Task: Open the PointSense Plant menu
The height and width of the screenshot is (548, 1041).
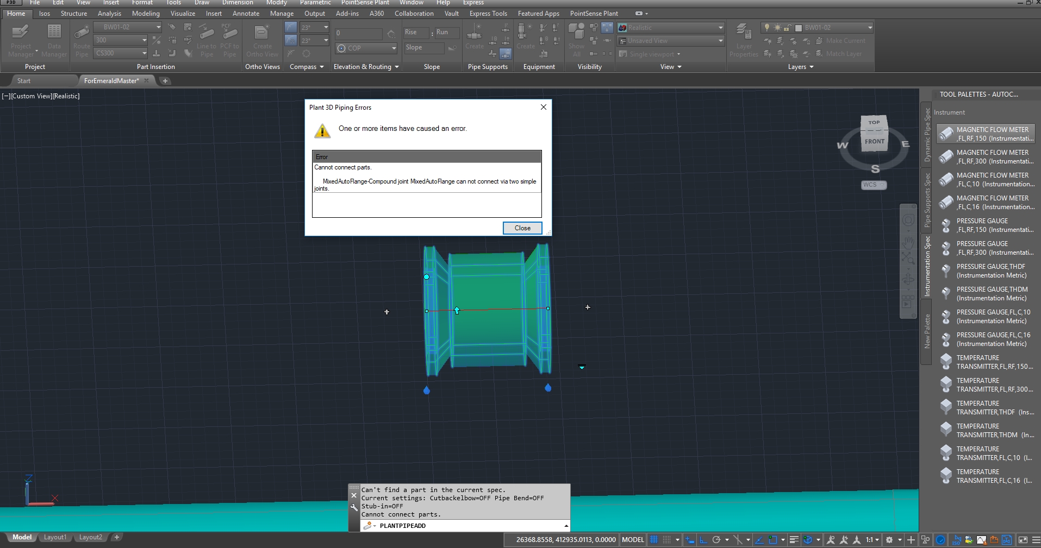Action: coord(365,3)
